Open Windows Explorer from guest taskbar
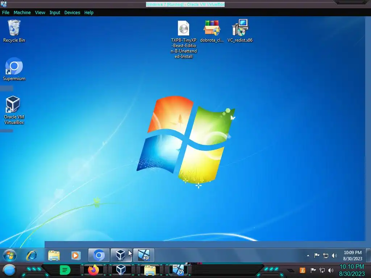This screenshot has width=371, height=278. click(x=54, y=255)
